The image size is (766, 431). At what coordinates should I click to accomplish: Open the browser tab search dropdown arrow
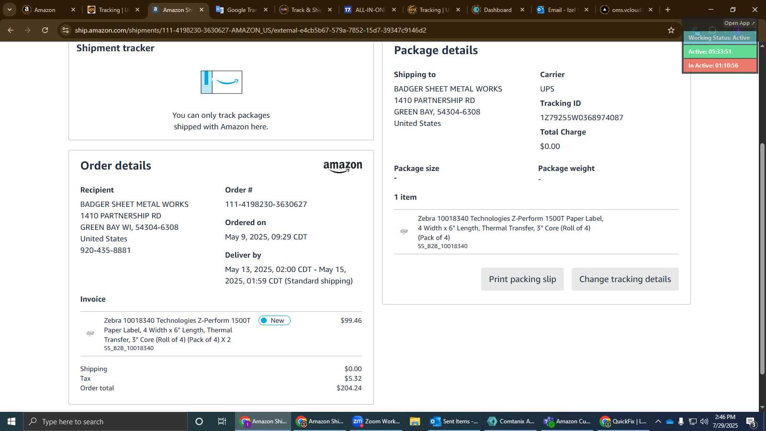[x=9, y=10]
